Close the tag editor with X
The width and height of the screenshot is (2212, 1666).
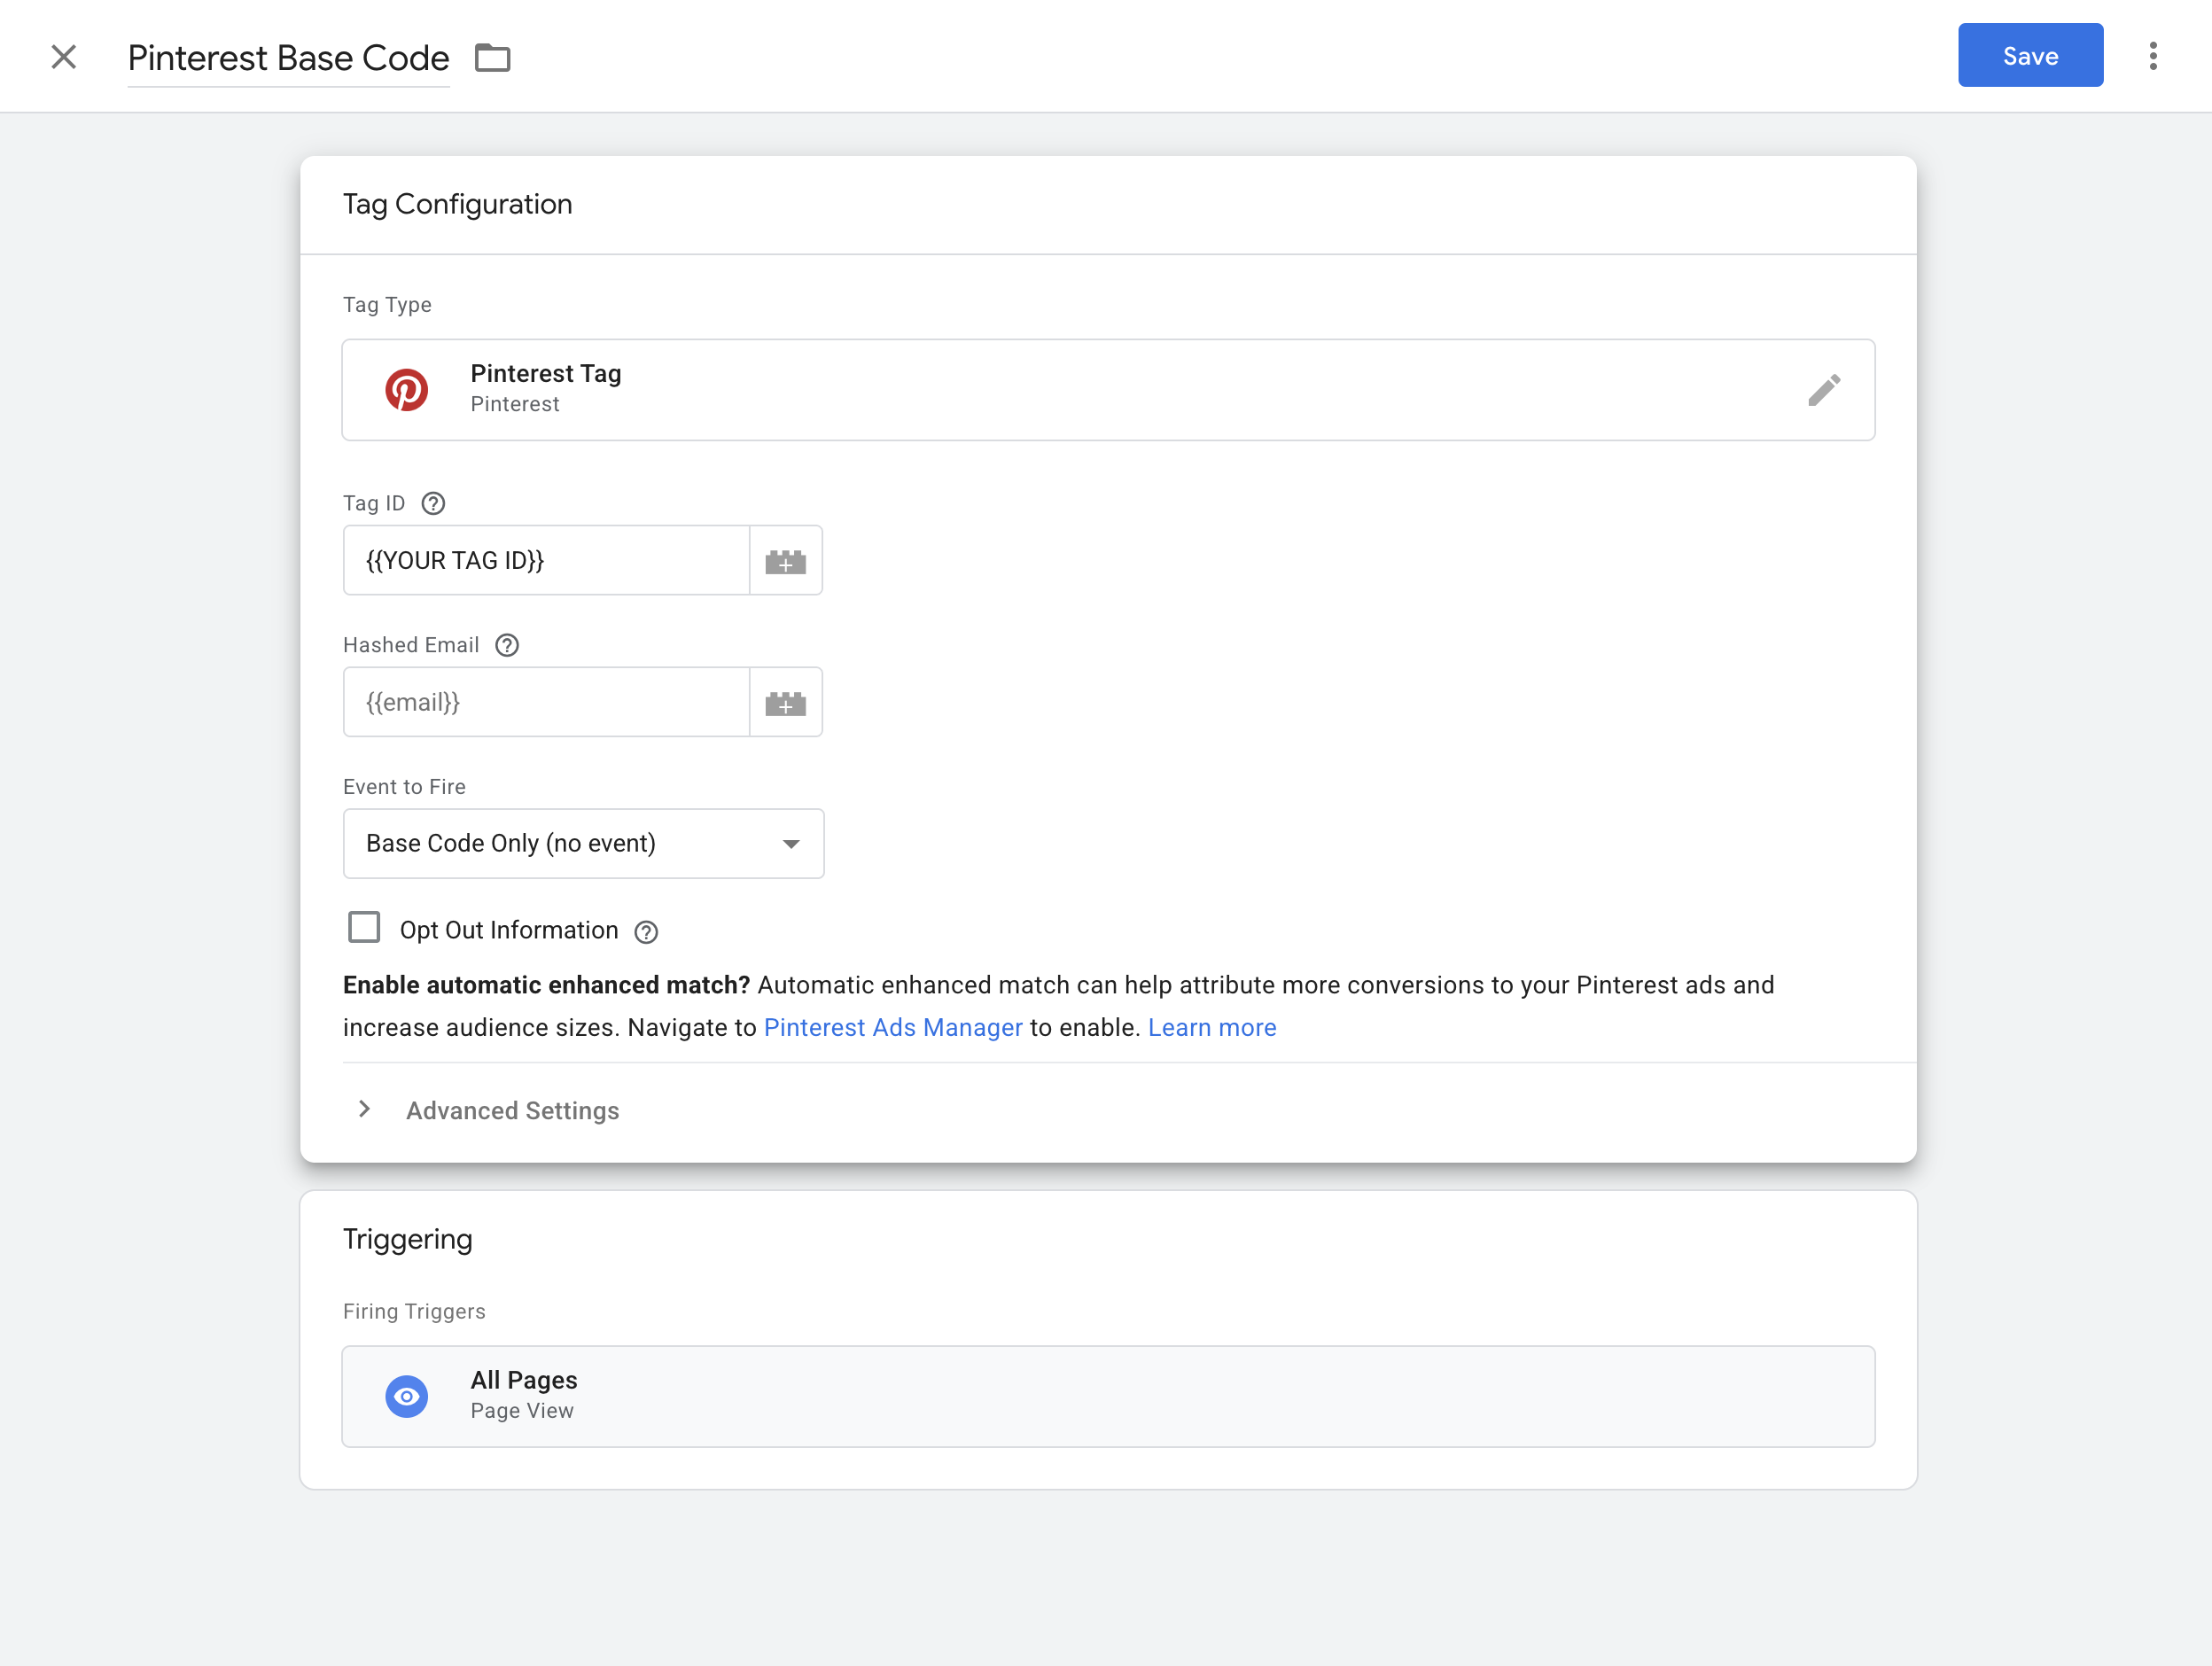(64, 57)
